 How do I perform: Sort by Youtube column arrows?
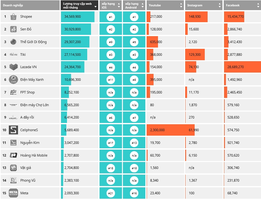point(181,5)
